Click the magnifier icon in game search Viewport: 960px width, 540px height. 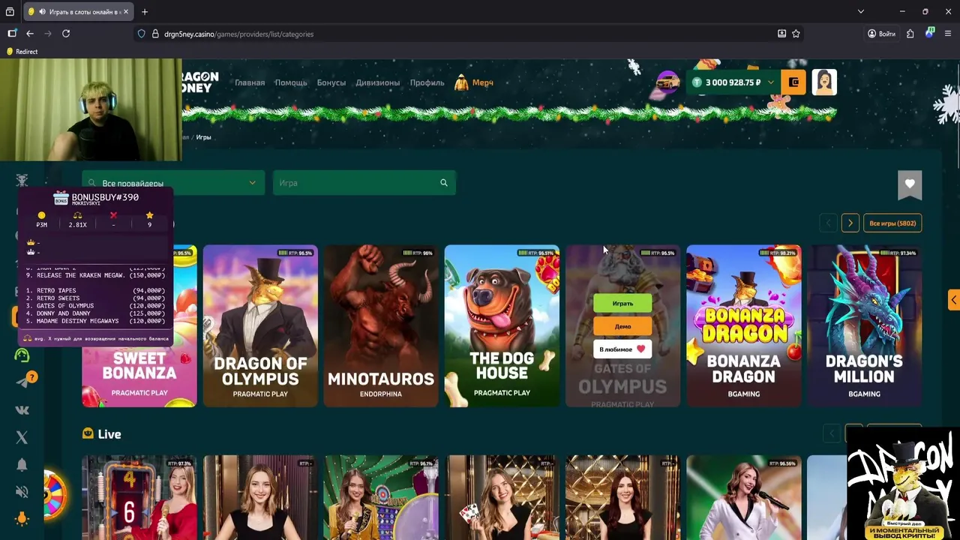(444, 183)
